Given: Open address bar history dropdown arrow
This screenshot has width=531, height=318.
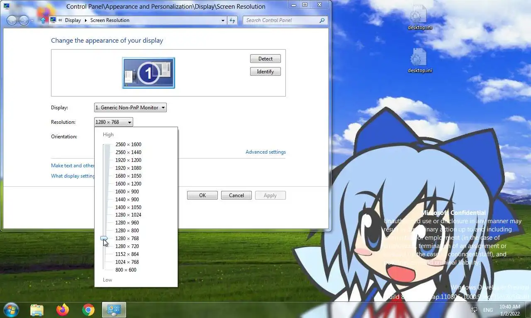Looking at the screenshot, I should 223,20.
